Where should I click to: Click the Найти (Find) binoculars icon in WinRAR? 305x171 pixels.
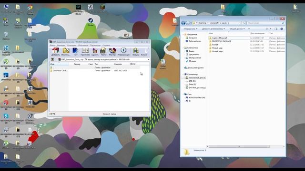103,52
